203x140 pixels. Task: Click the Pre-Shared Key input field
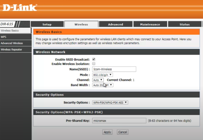coord(119,121)
